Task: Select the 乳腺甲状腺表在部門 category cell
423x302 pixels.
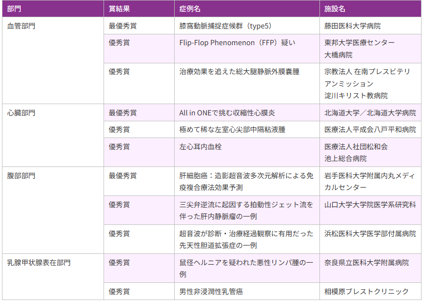Action: tap(39, 263)
